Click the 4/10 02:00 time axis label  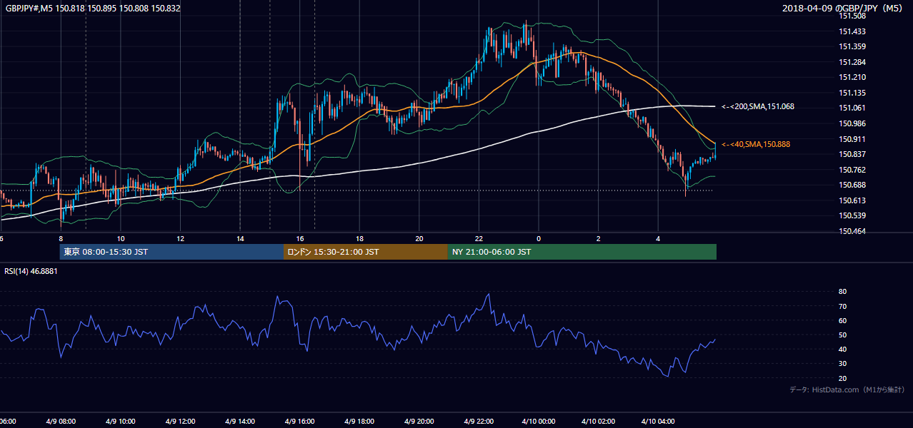[x=598, y=421]
